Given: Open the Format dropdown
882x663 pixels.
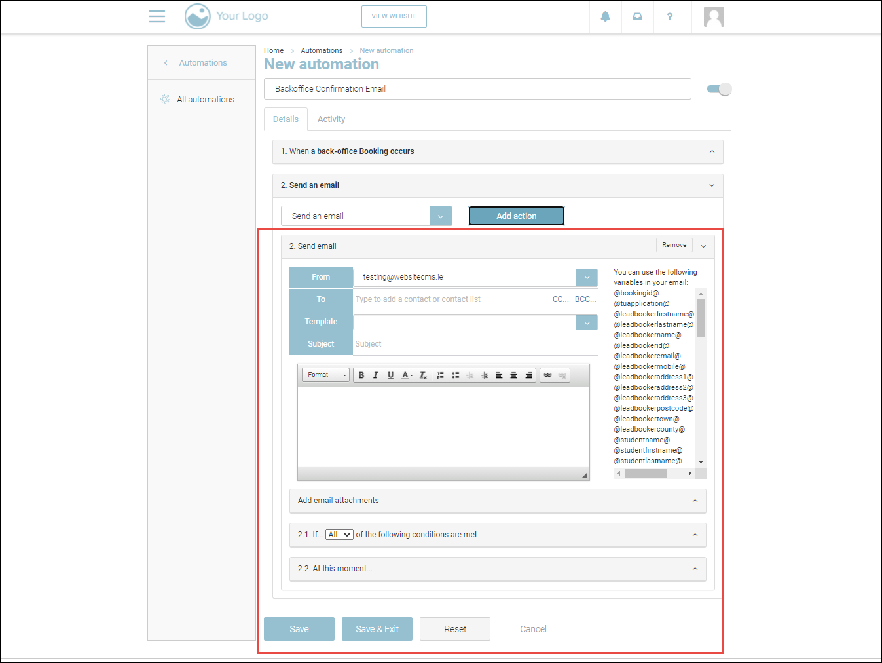Looking at the screenshot, I should point(326,375).
